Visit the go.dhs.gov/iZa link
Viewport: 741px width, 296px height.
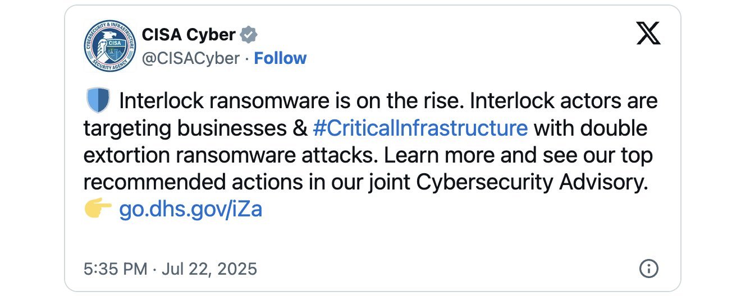191,210
